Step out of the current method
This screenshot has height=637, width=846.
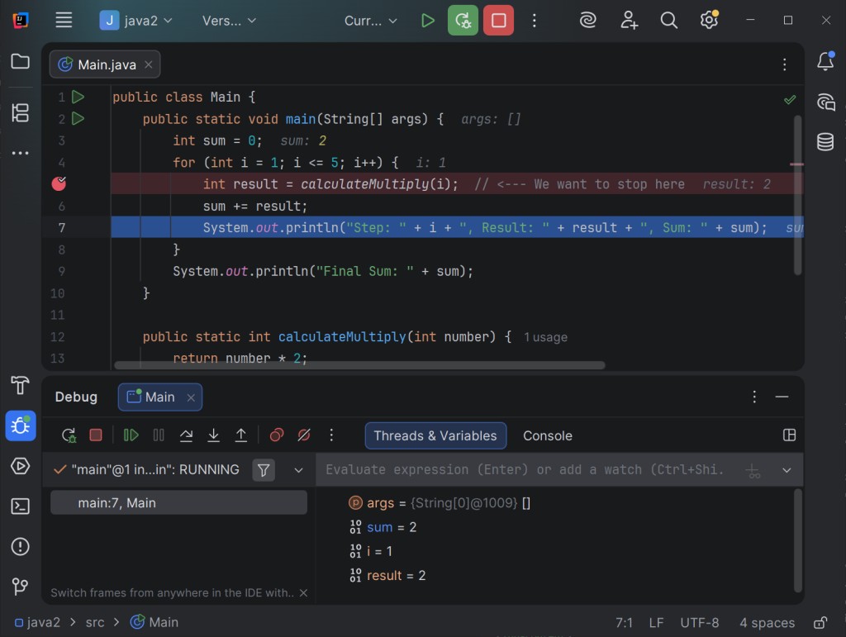[x=241, y=435]
